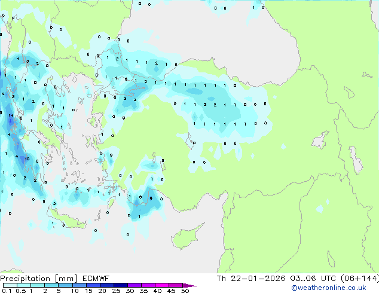
Task: Click the 5 to 10 mm legend swatch
Action: click(65, 285)
